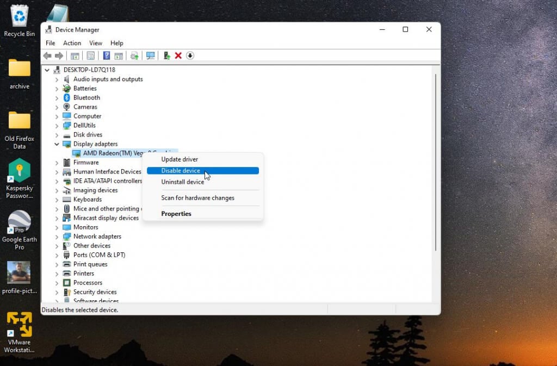
Task: Select the Computer tree item
Action: coord(87,116)
